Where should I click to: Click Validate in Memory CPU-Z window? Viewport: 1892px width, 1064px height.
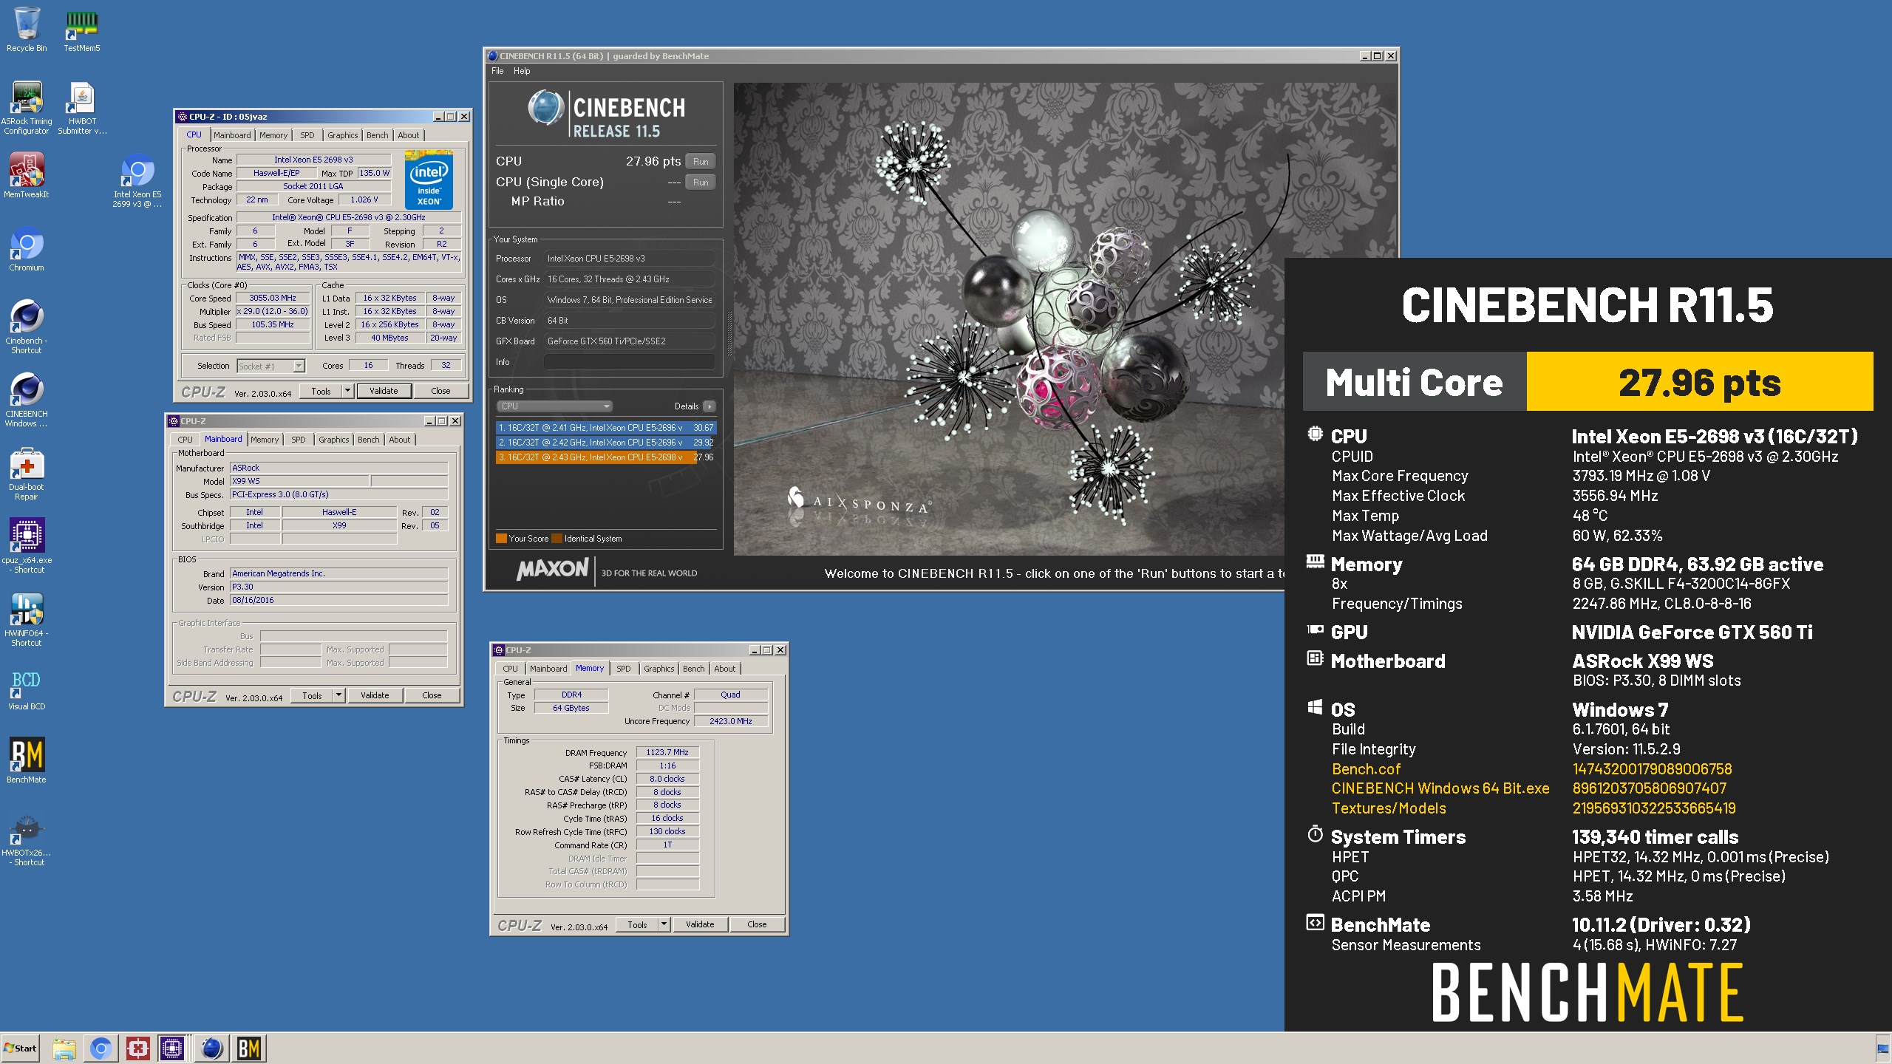point(700,925)
